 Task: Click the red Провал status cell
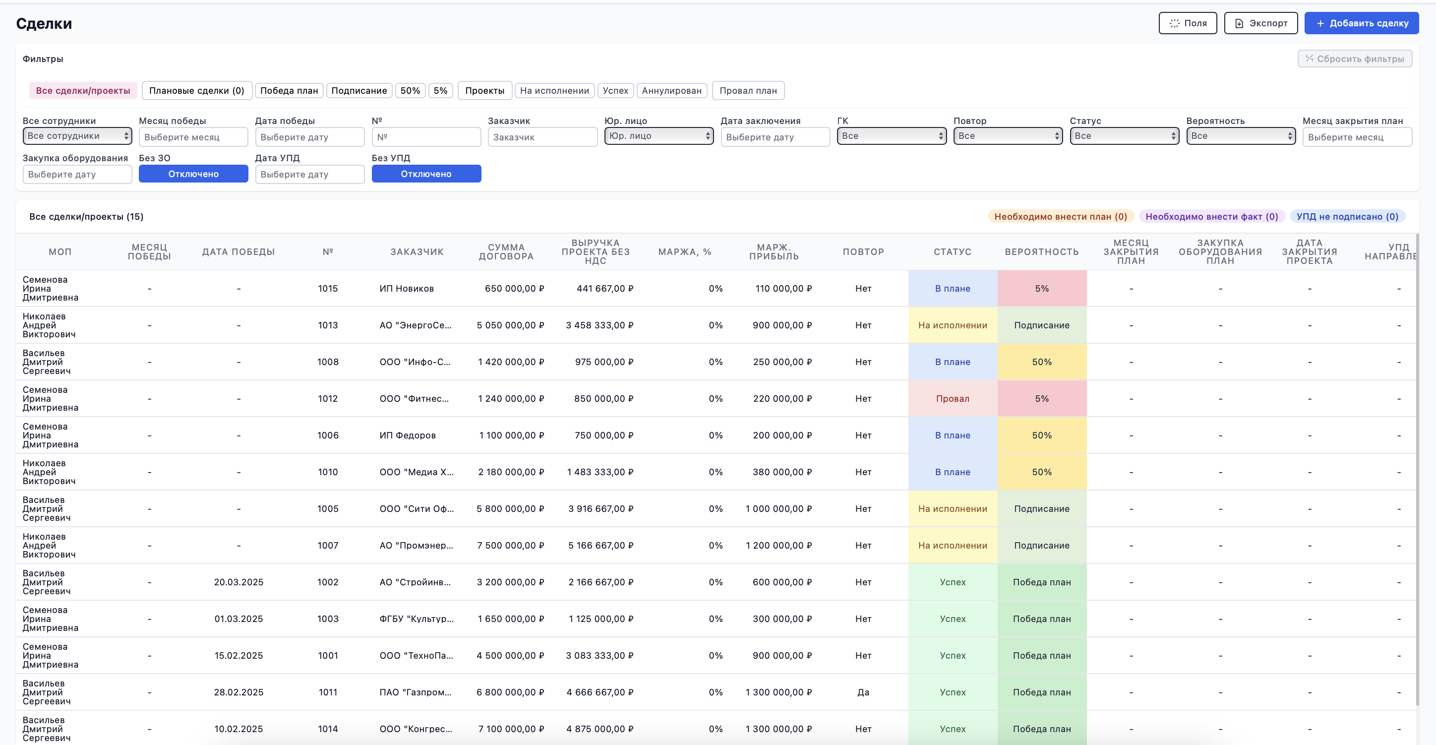pyautogui.click(x=953, y=399)
